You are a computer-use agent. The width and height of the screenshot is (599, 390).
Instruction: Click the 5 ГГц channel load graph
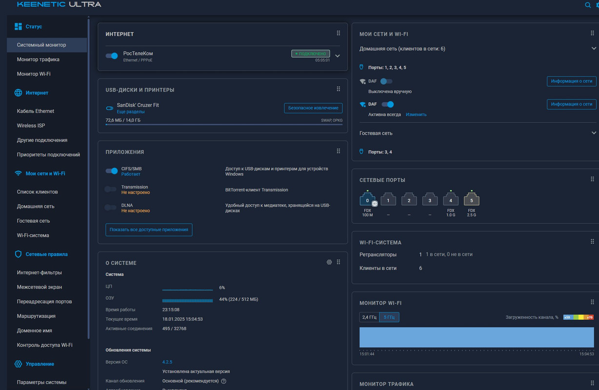tap(477, 337)
